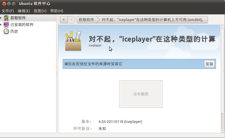Click the 没有截图 screenshot placeholder
The height and width of the screenshot is (138, 225).
pyautogui.click(x=141, y=94)
